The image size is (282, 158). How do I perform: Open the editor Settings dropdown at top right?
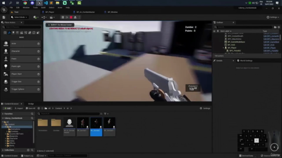tap(273, 17)
